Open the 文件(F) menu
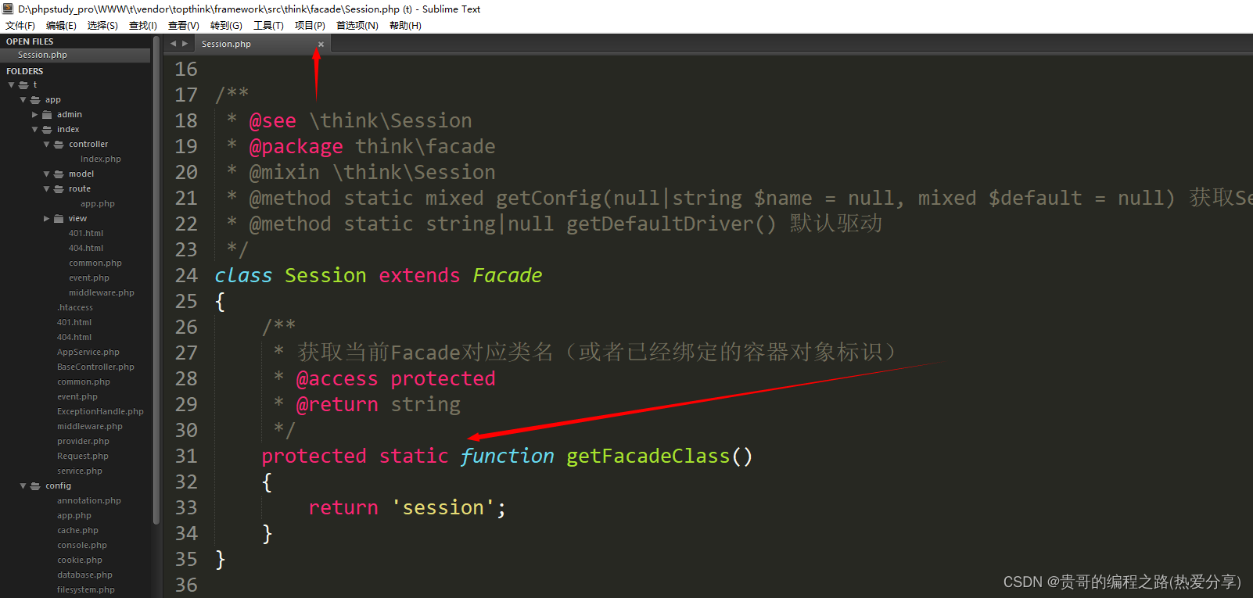 click(20, 26)
